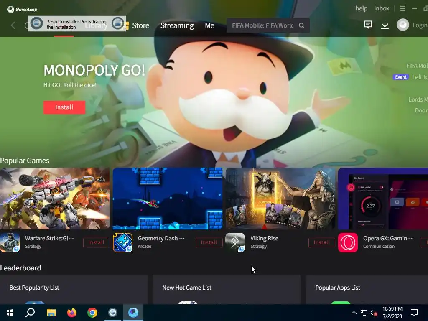The width and height of the screenshot is (428, 321).
Task: Click the Geometry Dash app icon
Action: (122, 242)
